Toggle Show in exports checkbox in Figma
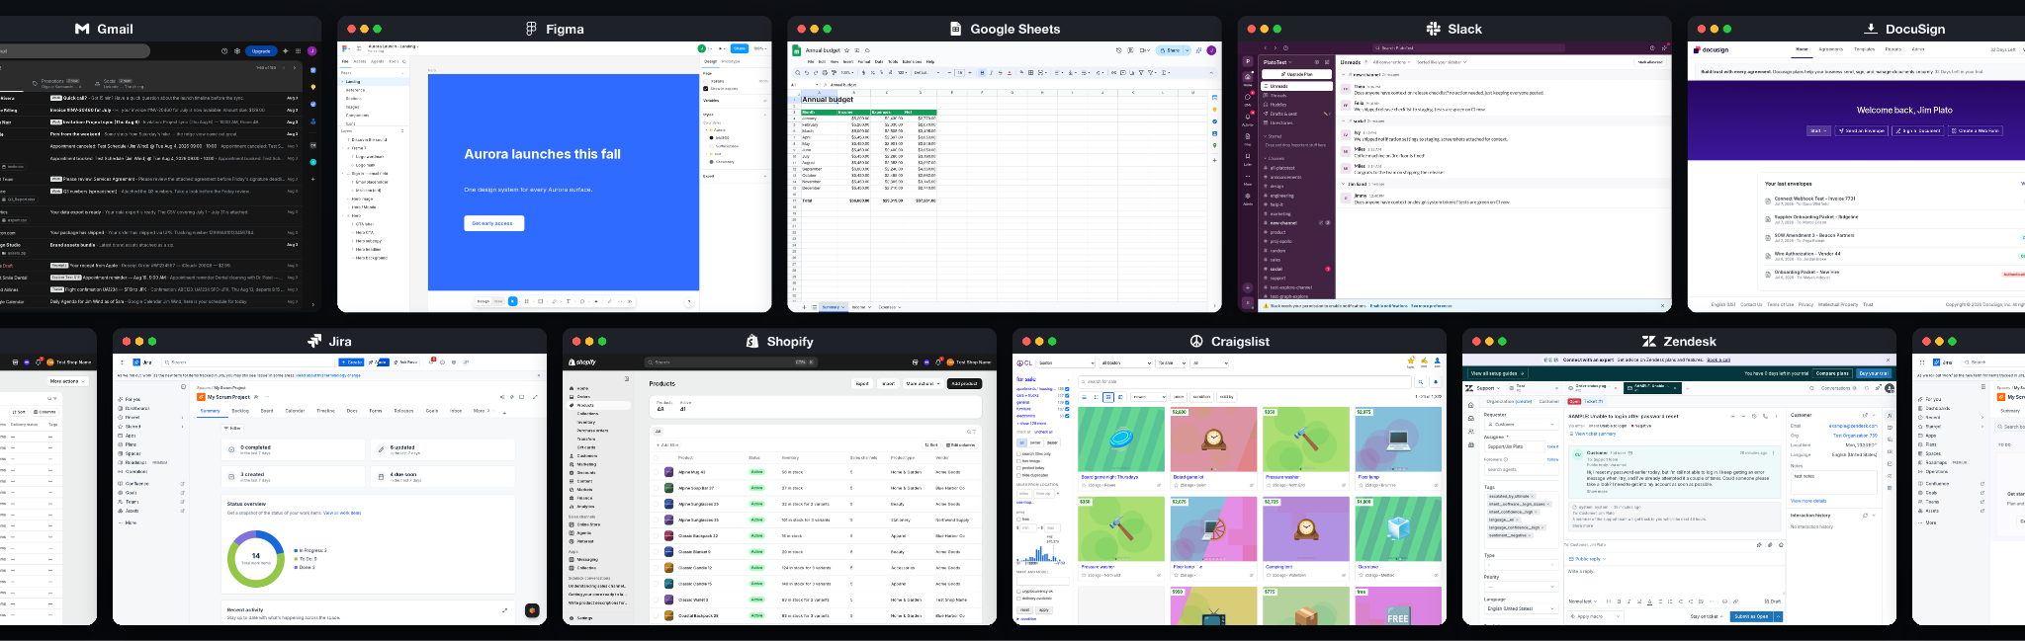2025x641 pixels. click(x=705, y=89)
